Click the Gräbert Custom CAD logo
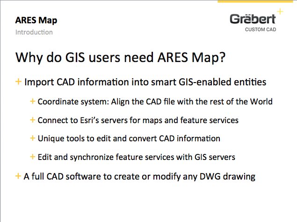 (x=256, y=21)
